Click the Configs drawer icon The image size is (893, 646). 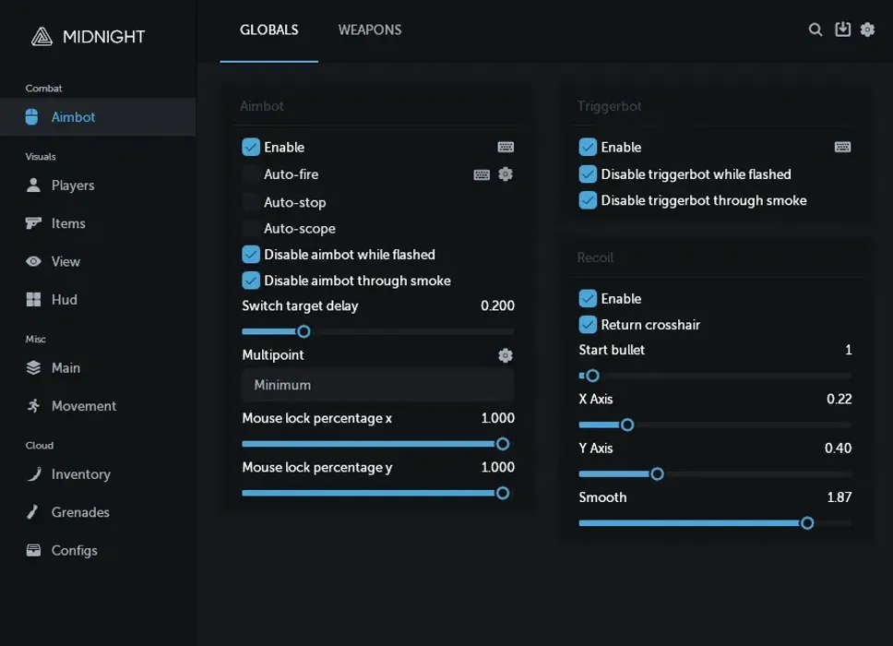(33, 550)
